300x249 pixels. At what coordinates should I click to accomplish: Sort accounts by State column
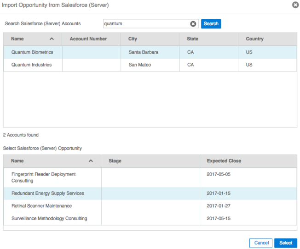pos(192,39)
